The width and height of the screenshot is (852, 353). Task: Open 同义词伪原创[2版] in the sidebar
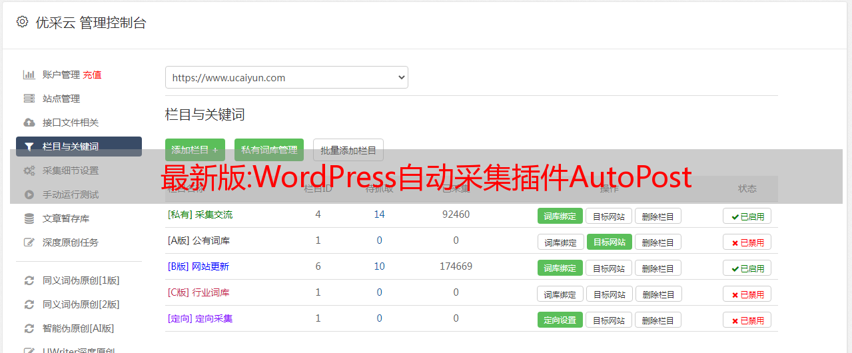point(81,304)
